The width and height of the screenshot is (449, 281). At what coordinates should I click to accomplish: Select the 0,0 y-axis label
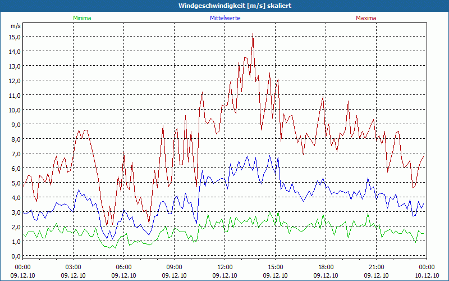coord(16,256)
